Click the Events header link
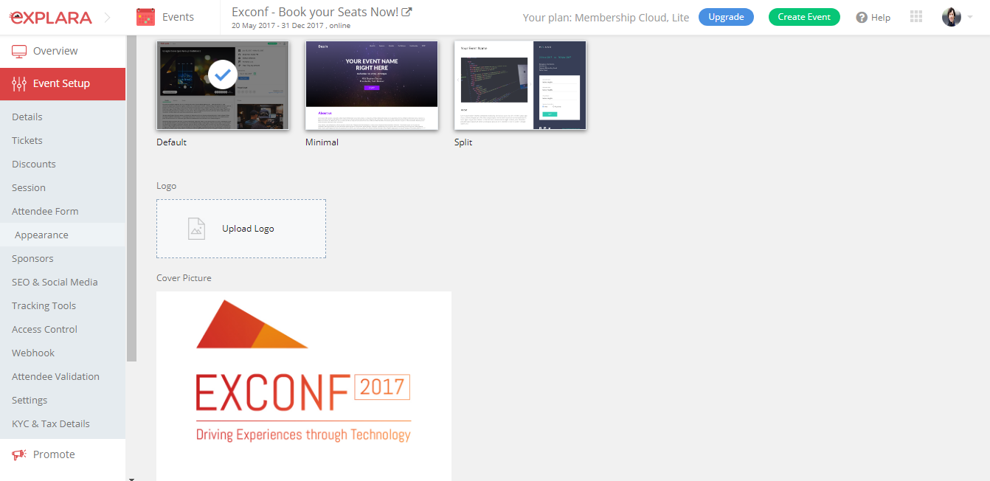990x481 pixels. tap(178, 17)
